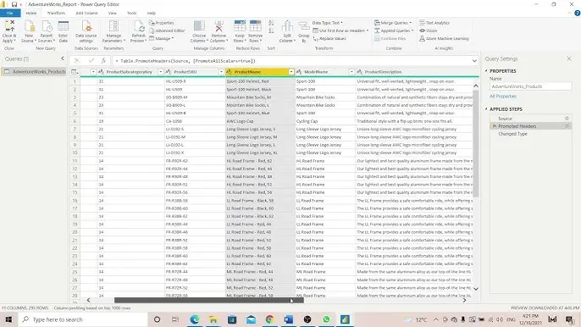Close the Query Settings pane
This screenshot has height=327, width=581.
pyautogui.click(x=569, y=58)
